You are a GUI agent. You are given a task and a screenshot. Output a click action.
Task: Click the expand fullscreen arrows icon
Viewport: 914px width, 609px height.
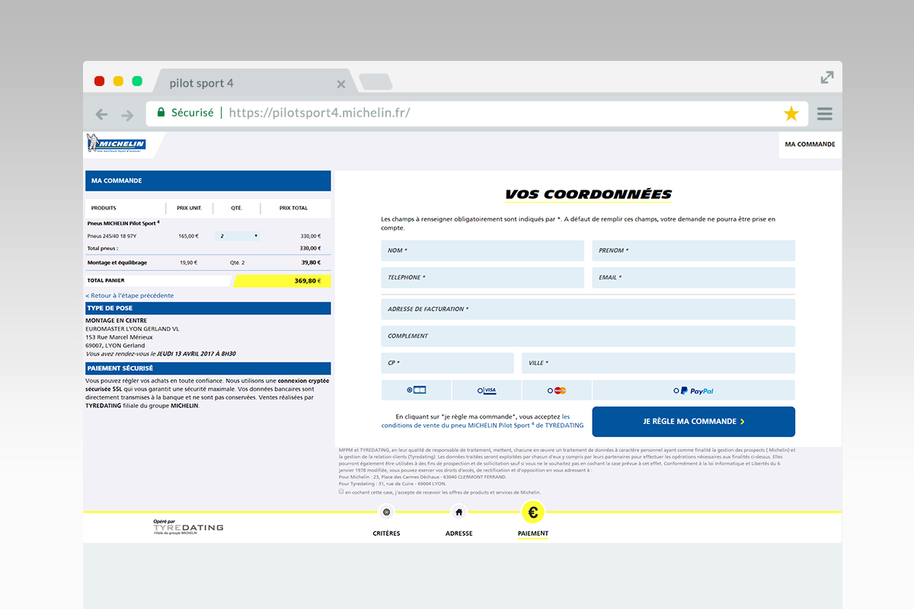(x=827, y=77)
